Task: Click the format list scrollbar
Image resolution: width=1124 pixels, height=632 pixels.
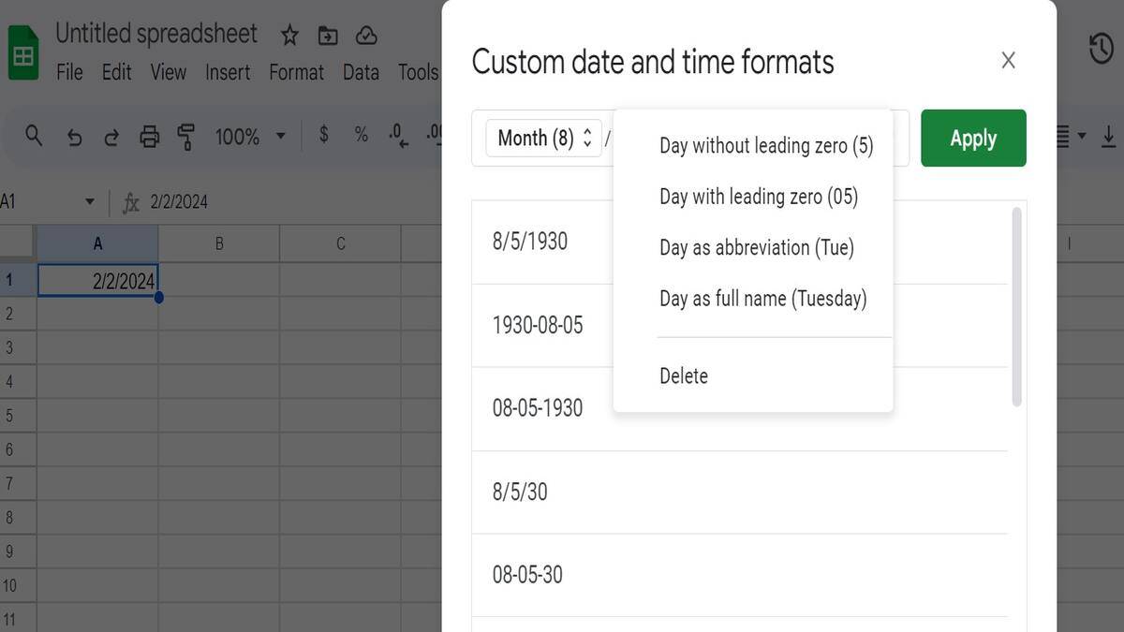Action: point(1017,307)
